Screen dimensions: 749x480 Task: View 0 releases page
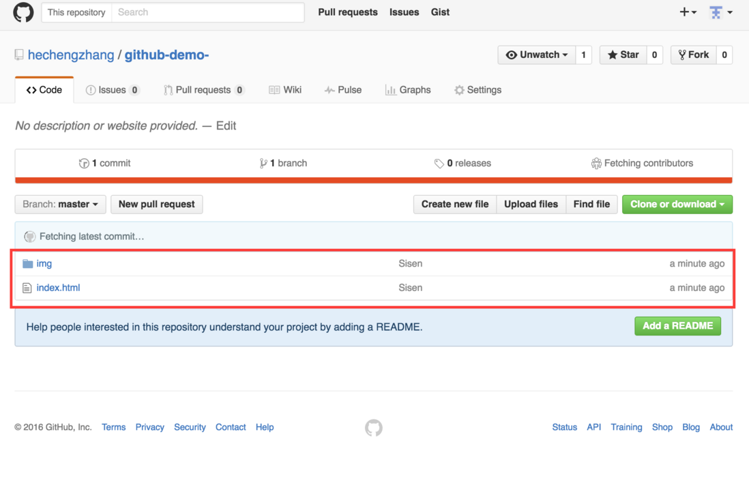[462, 164]
